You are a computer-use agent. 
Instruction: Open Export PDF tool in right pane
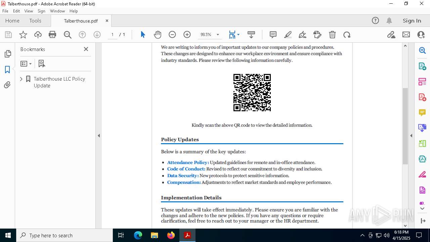422,66
